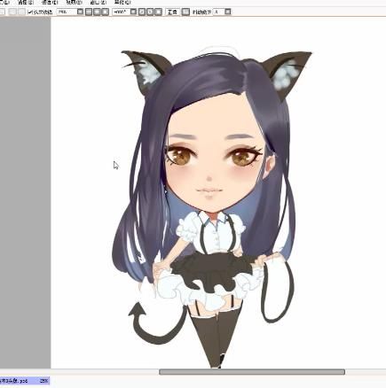Click the zoom percentage input field
Screen dimensions: 386x388
coord(67,12)
